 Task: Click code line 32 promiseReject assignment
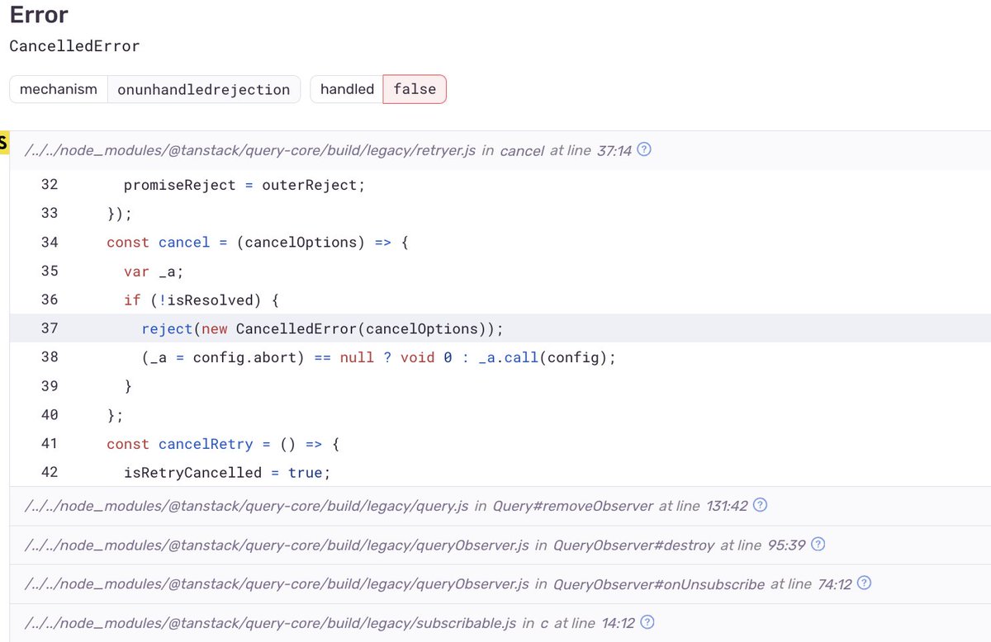click(500, 185)
